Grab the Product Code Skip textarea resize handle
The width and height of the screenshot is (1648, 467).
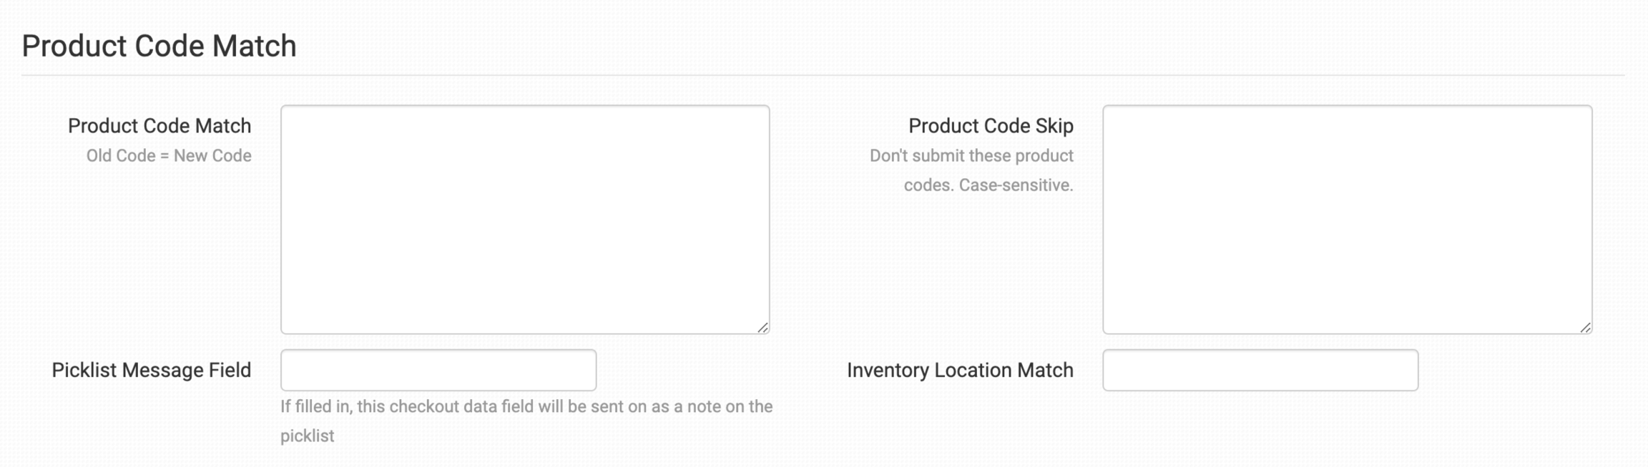pyautogui.click(x=1585, y=328)
